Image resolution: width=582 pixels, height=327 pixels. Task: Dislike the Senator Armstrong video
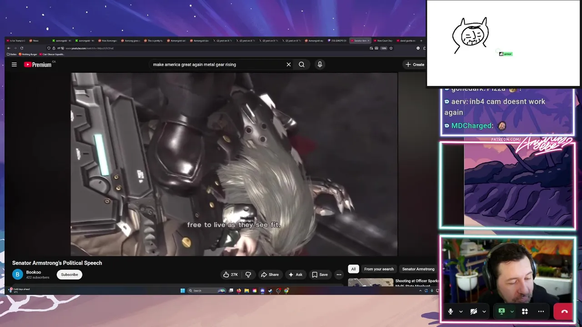point(248,274)
